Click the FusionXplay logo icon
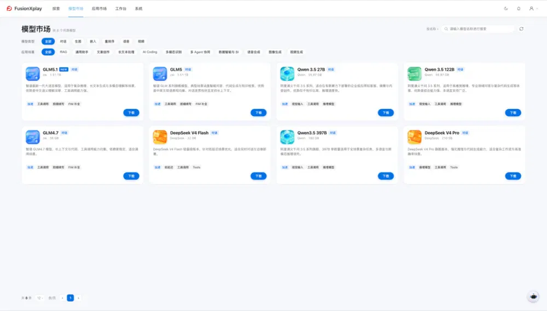The image size is (547, 311). (x=9, y=8)
